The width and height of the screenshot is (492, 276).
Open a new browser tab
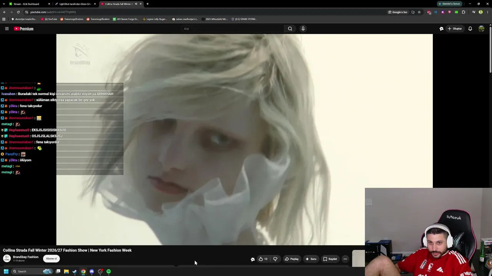click(x=148, y=4)
